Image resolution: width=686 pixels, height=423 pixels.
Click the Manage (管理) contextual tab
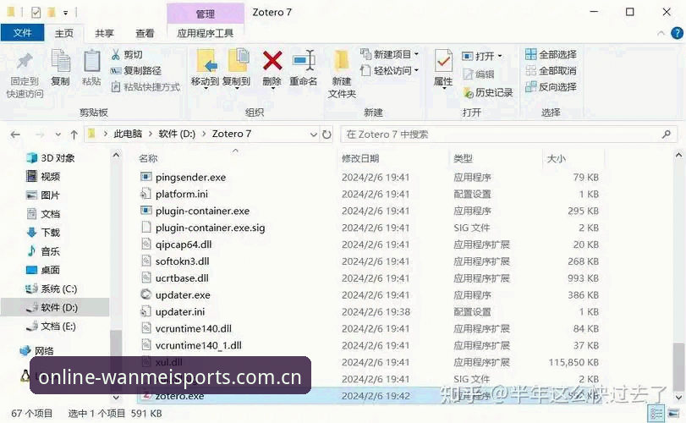tap(206, 14)
